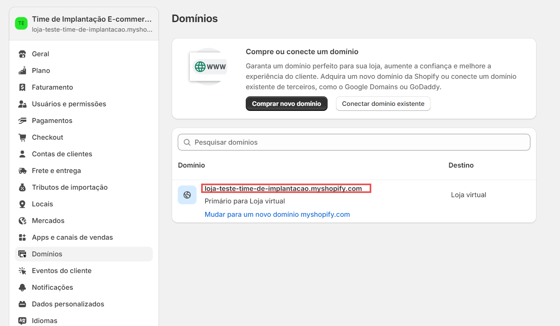The height and width of the screenshot is (326, 560).
Task: Click the Frete e entrega truck icon
Action: 23,171
